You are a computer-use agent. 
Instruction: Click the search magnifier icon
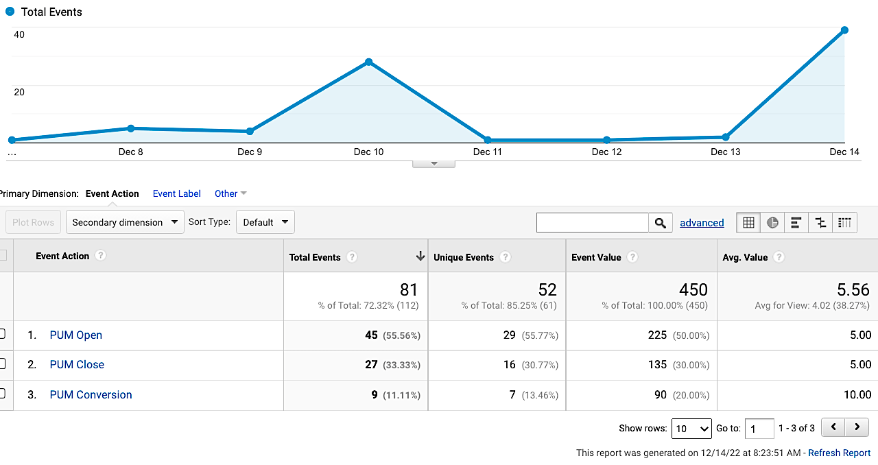[x=660, y=222]
